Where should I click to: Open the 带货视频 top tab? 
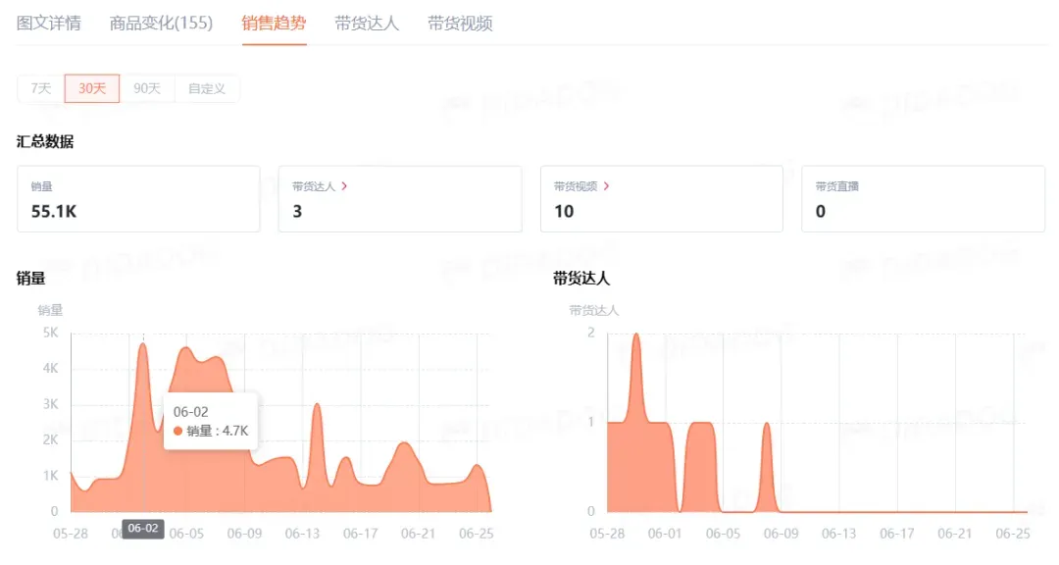pyautogui.click(x=460, y=23)
